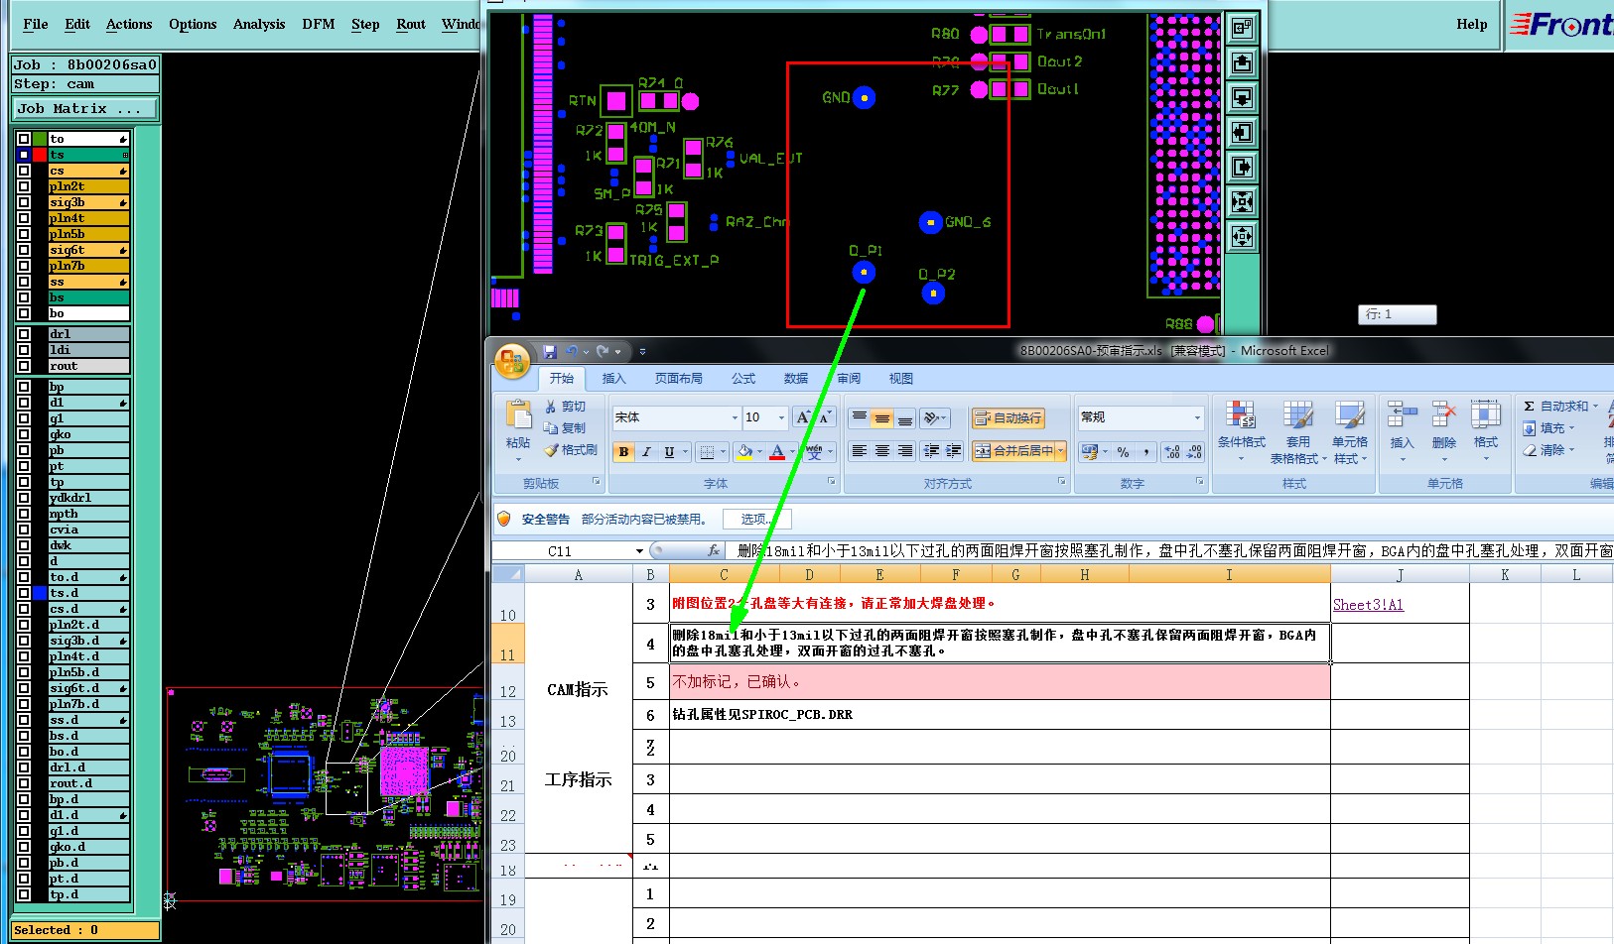Image resolution: width=1614 pixels, height=944 pixels.
Task: Click the 合并后居中 merge and center button
Action: 1013,451
